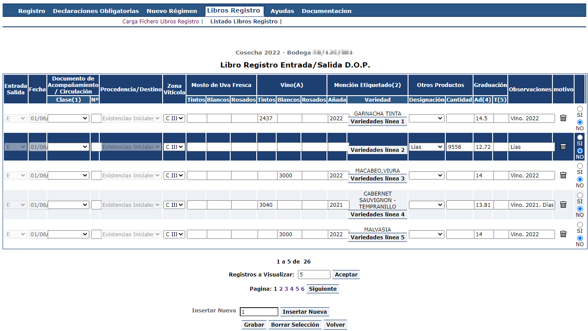Open Zona Vitícola dropdown on Malvasia row
Screen dimensions: 588x331
(x=174, y=234)
